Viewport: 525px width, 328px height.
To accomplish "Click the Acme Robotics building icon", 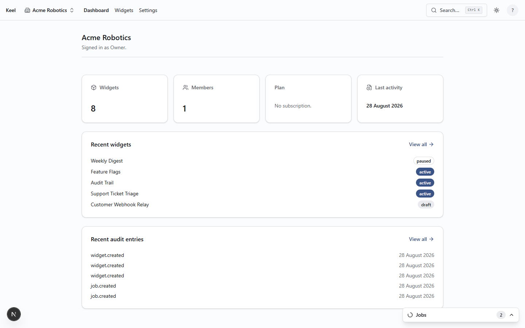I will [x=27, y=10].
